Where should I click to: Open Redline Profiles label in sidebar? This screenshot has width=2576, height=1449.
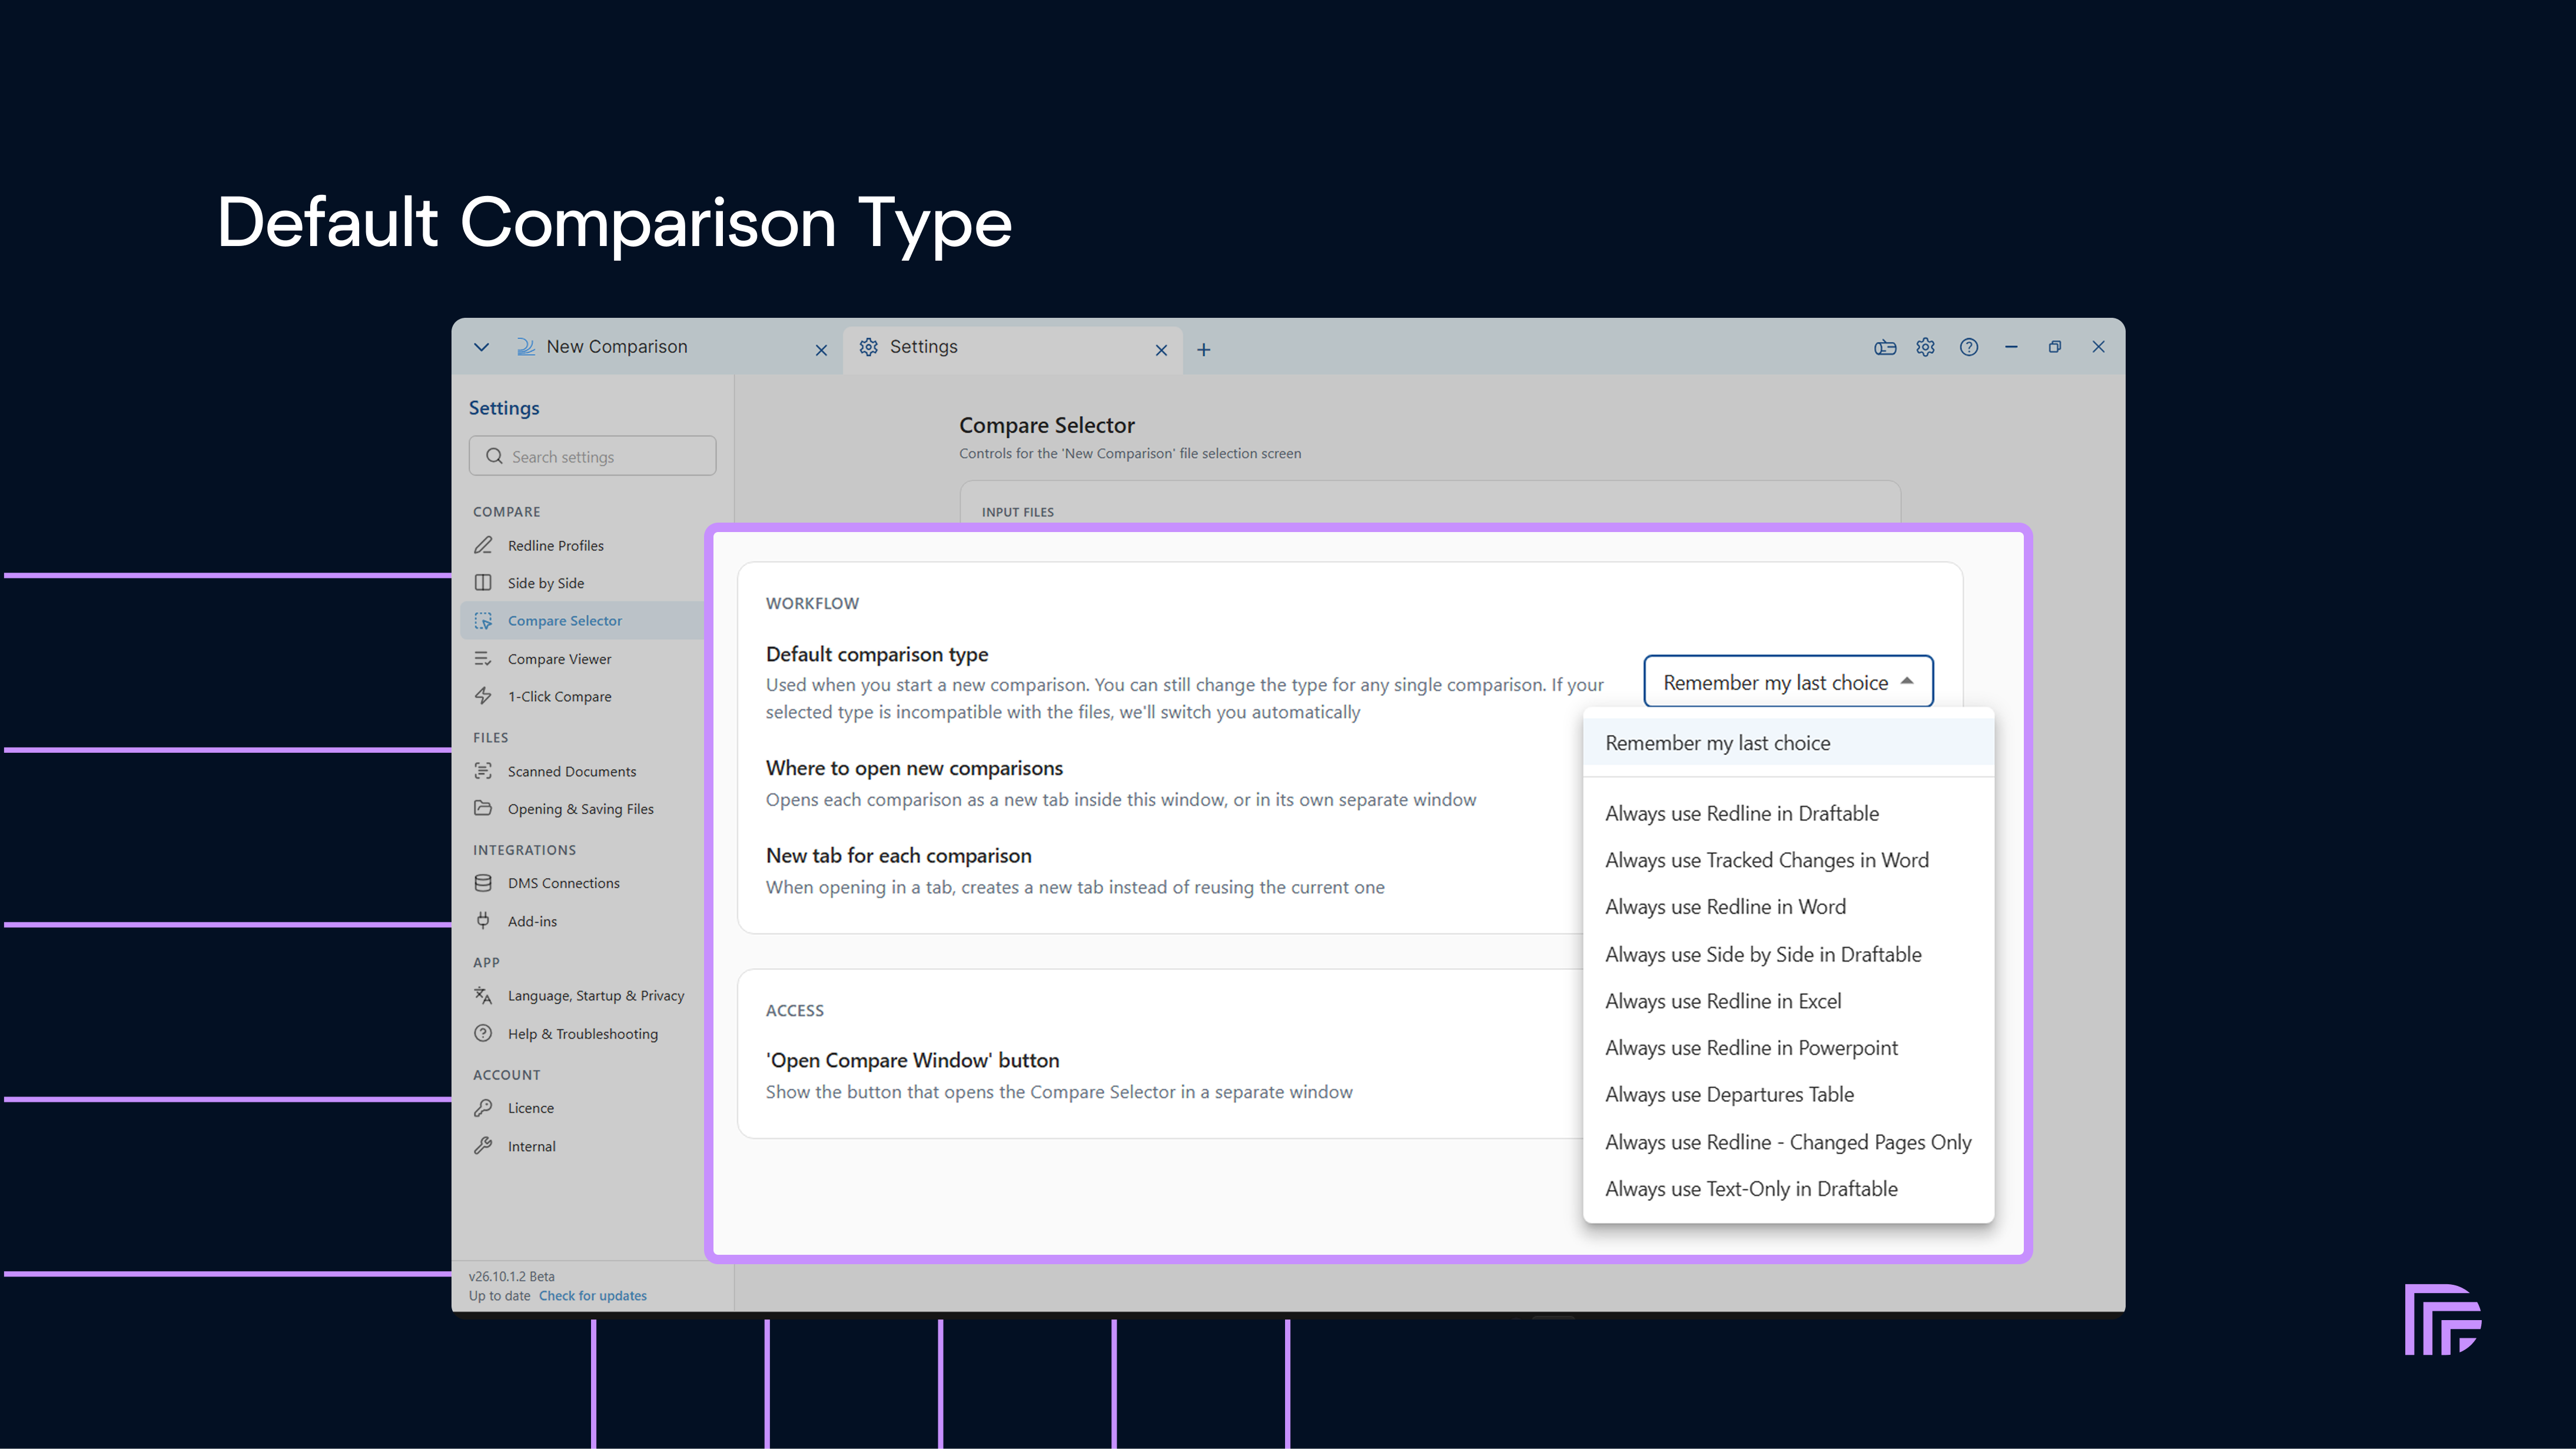[556, 545]
